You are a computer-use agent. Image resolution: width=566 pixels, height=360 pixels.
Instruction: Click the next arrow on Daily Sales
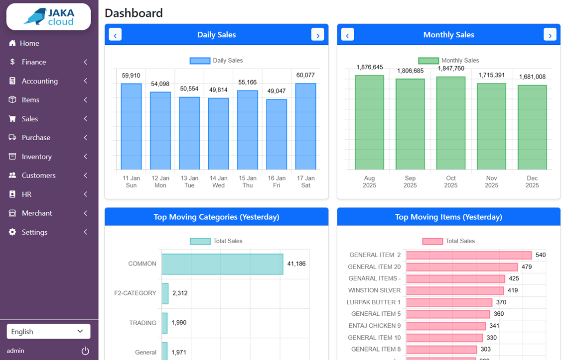(317, 34)
